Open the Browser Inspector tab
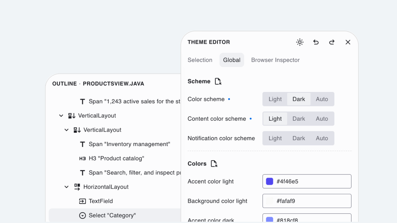The image size is (397, 223). pos(275,60)
